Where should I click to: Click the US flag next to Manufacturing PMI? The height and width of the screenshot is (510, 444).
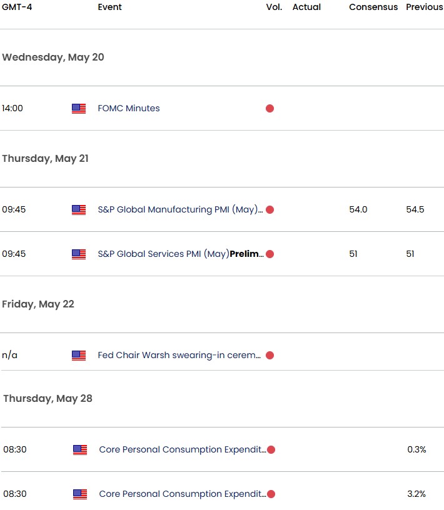click(x=79, y=209)
